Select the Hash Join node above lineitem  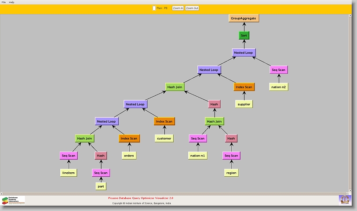pyautogui.click(x=84, y=138)
